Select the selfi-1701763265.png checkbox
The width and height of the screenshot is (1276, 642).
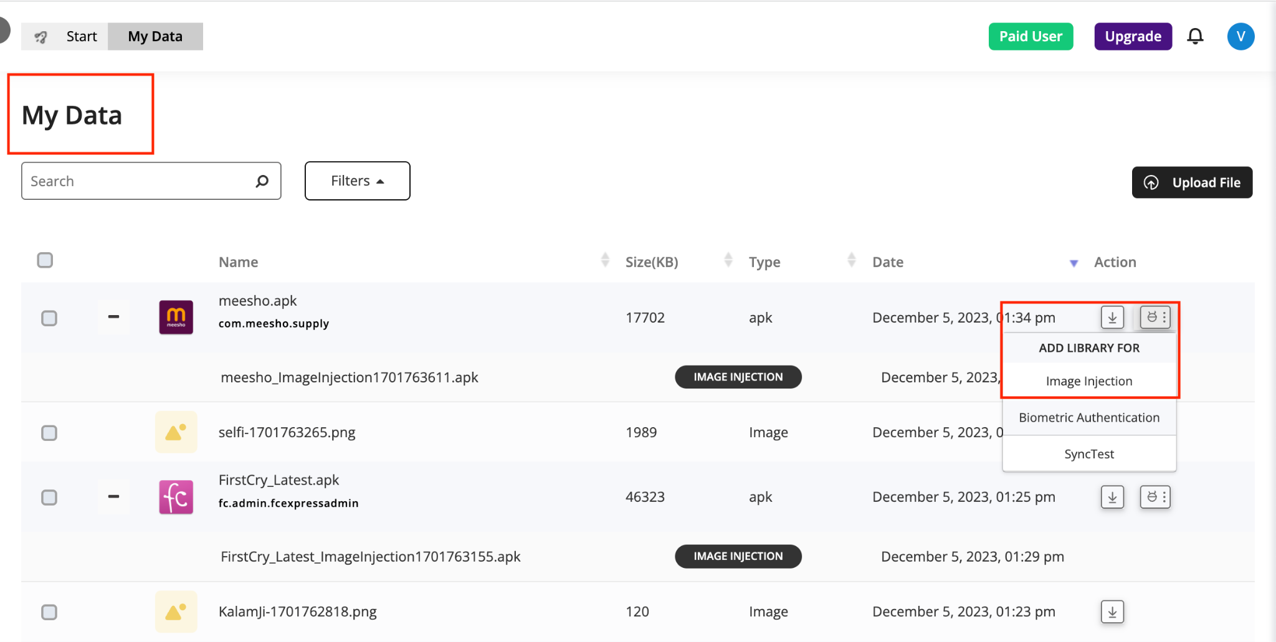tap(49, 433)
